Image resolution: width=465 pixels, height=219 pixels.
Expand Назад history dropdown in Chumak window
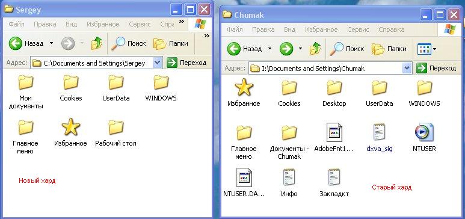point(269,49)
